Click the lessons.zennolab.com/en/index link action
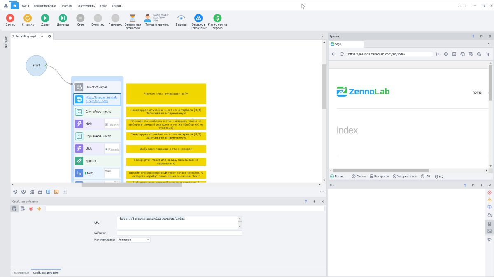Screen dimensions: 494x277 coord(98,99)
